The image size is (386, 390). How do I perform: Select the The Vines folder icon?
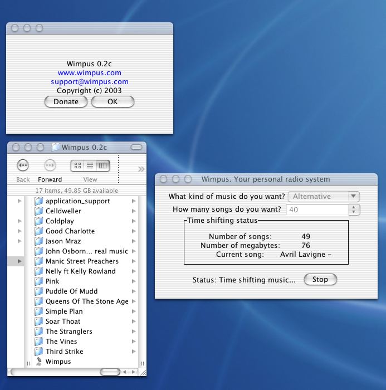click(x=38, y=341)
